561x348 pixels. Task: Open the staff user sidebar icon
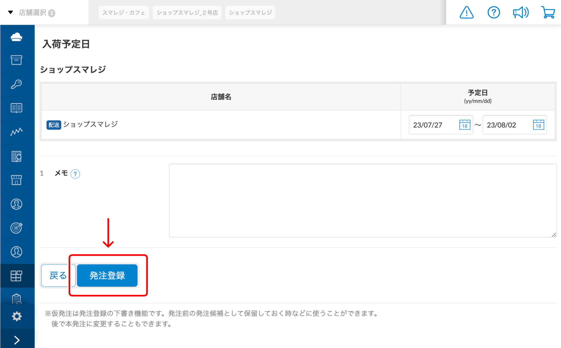tap(16, 252)
